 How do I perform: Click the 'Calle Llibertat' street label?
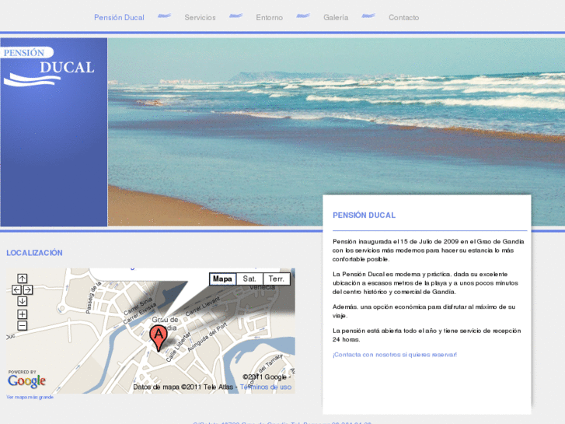178,347
